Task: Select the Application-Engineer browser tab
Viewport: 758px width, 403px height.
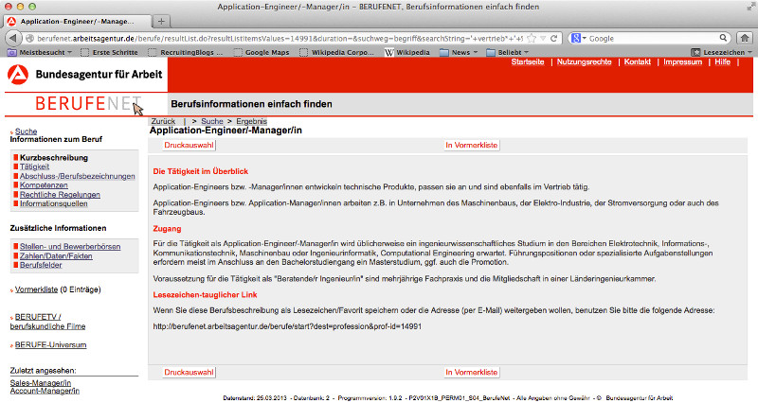Action: pyautogui.click(x=78, y=21)
